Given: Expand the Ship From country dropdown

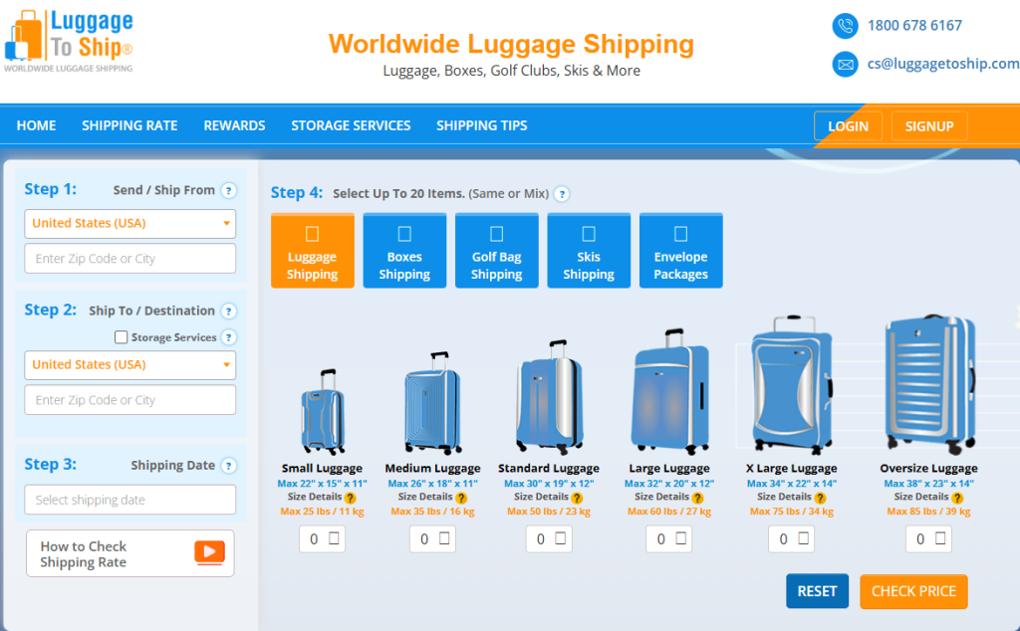Looking at the screenshot, I should point(129,224).
